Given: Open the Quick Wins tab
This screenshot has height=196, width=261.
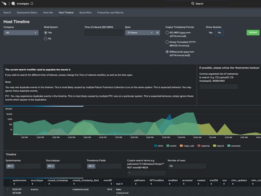Looking at the screenshot, I should pos(85,13).
